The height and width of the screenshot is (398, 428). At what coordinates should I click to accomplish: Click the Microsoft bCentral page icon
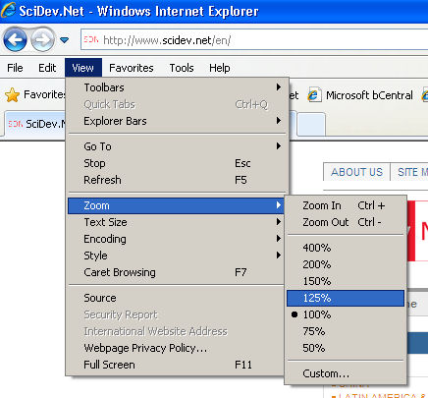pyautogui.click(x=314, y=95)
